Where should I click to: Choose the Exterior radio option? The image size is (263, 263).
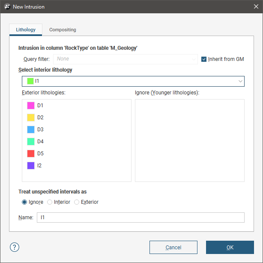[x=77, y=202]
